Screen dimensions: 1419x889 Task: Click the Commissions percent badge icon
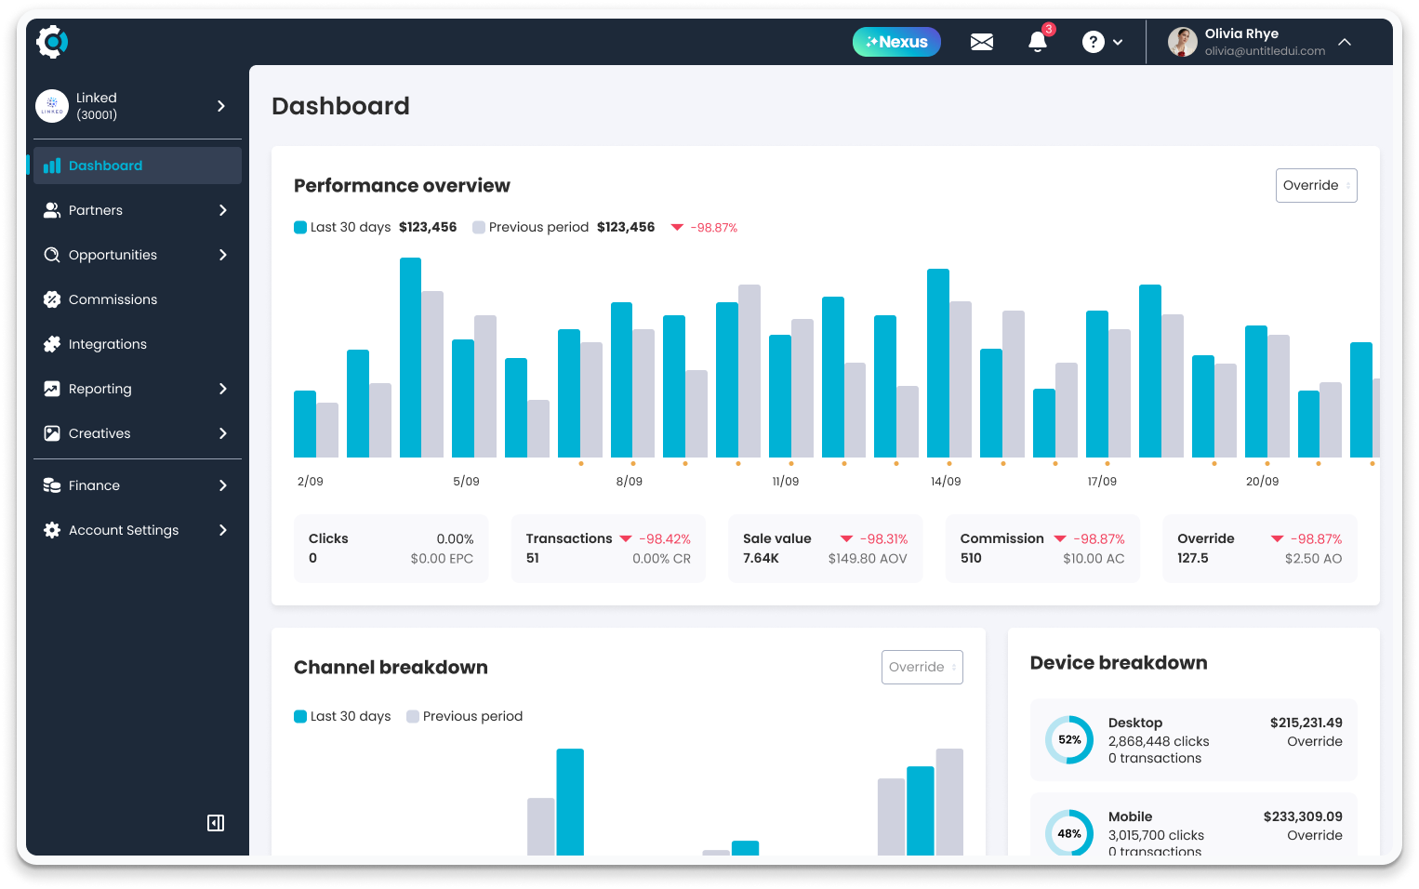coord(52,299)
